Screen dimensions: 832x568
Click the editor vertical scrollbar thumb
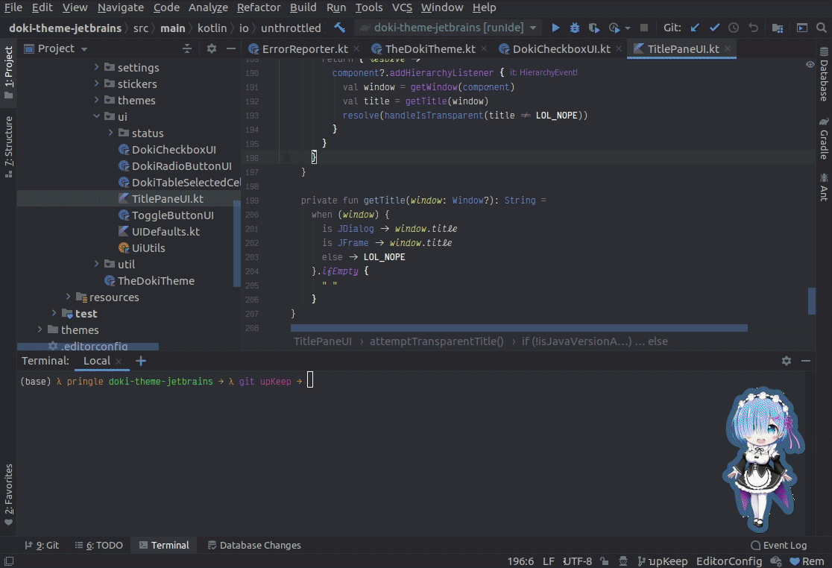pyautogui.click(x=811, y=300)
